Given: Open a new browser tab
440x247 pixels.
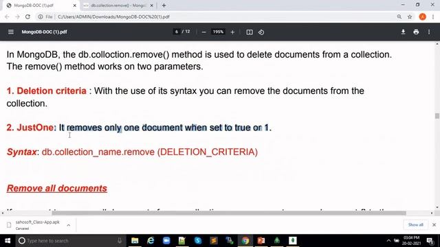Looking at the screenshot, I should tap(164, 5).
